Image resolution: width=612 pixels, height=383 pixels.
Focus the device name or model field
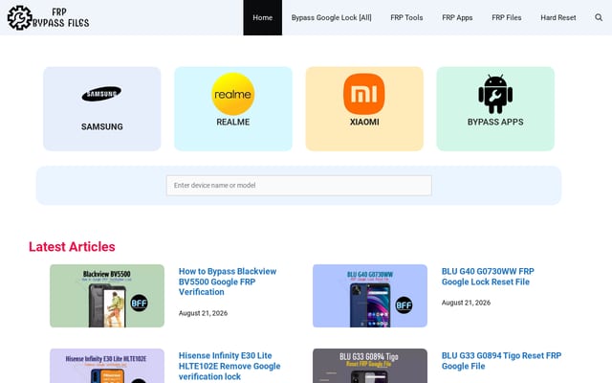click(x=299, y=185)
